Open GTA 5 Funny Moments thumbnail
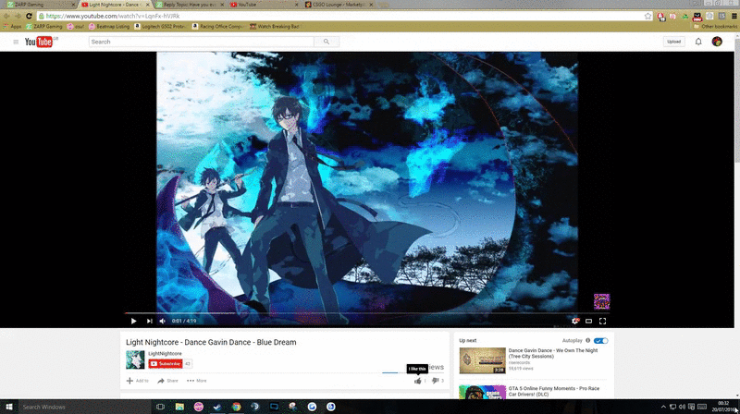The height and width of the screenshot is (414, 740). 482,393
